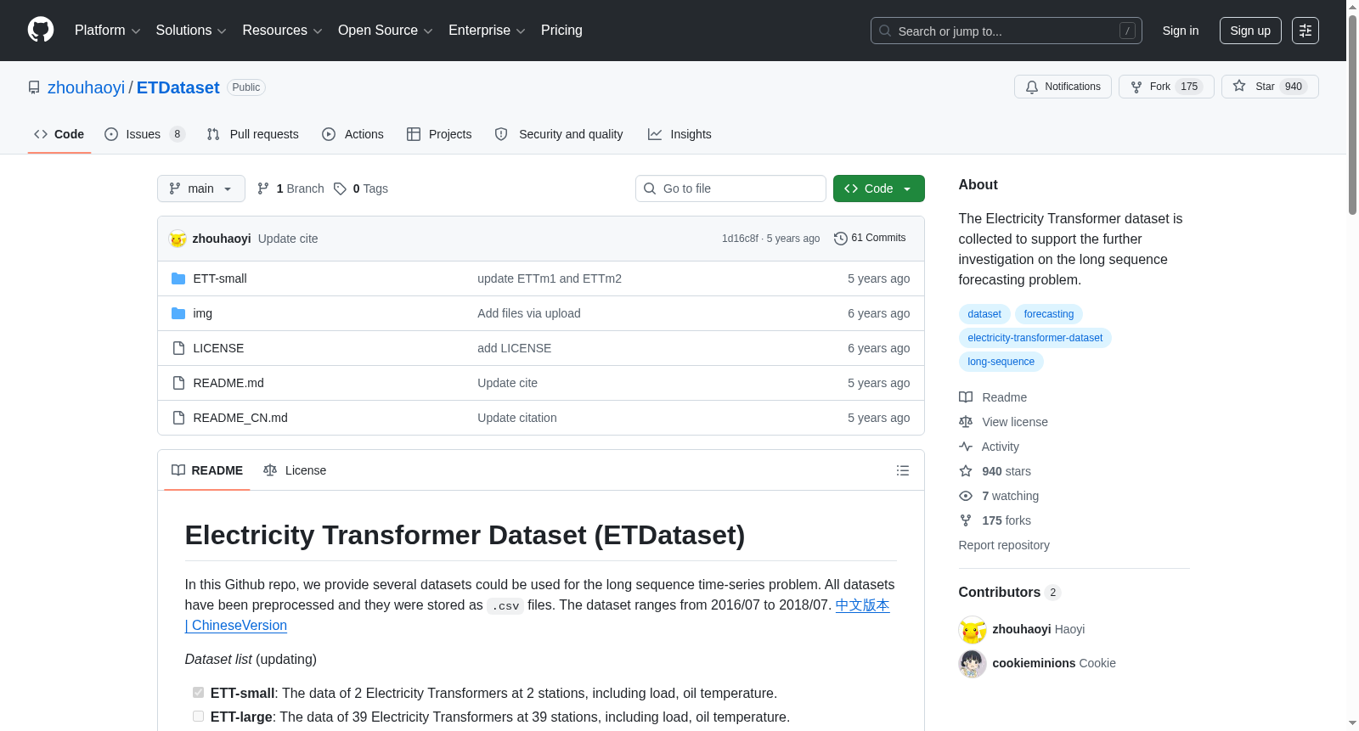Click the zhouhaoyi commit author avatar
Image resolution: width=1359 pixels, height=731 pixels.
pos(178,239)
